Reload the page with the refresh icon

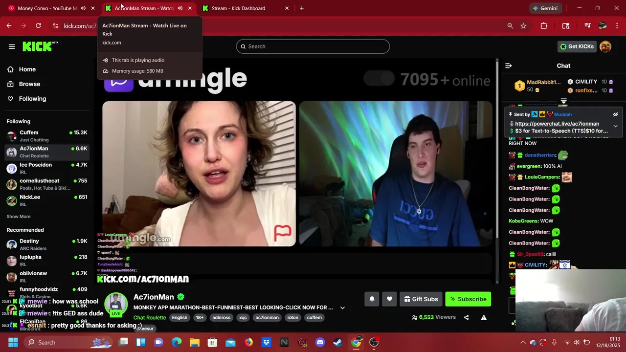coord(38,26)
